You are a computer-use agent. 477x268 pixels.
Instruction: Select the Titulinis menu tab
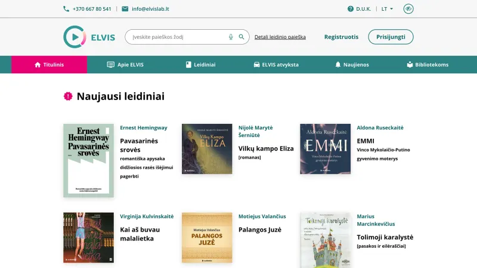point(49,64)
